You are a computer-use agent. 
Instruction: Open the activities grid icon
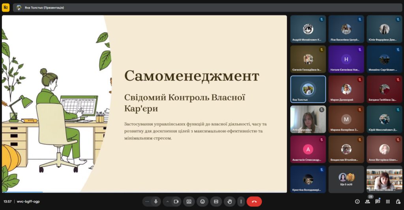click(x=388, y=201)
